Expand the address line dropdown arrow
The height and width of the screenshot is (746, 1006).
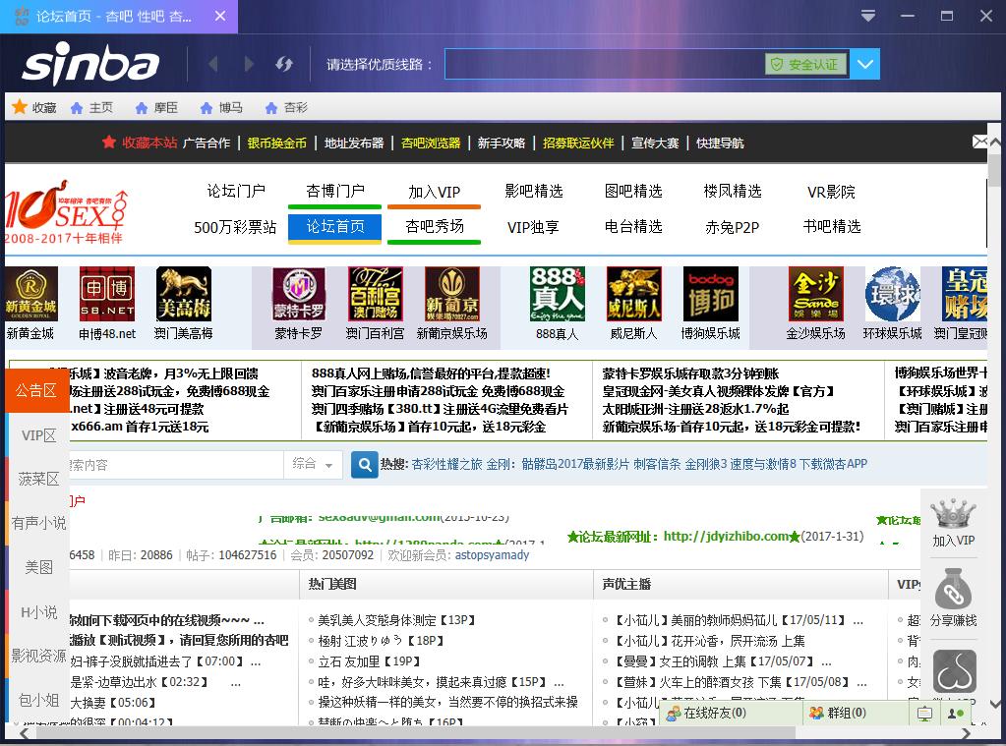pos(864,64)
